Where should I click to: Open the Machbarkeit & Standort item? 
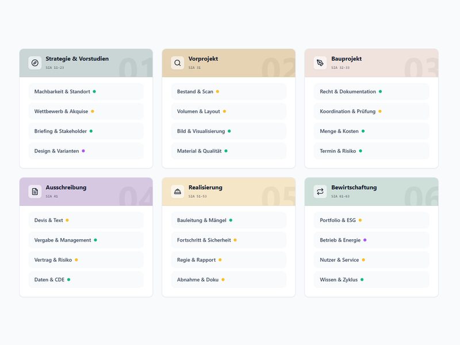click(86, 91)
